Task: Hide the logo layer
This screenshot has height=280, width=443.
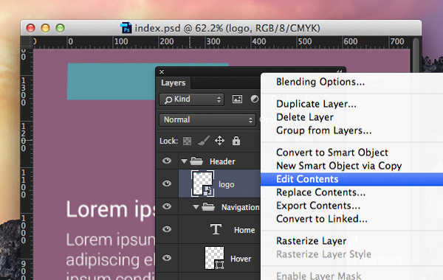Action: (167, 183)
